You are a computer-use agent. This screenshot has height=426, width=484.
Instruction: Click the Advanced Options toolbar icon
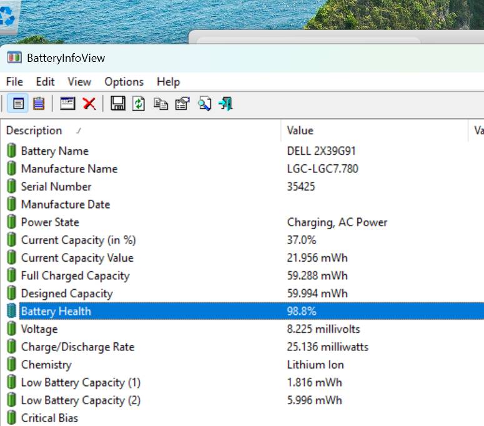pos(182,104)
